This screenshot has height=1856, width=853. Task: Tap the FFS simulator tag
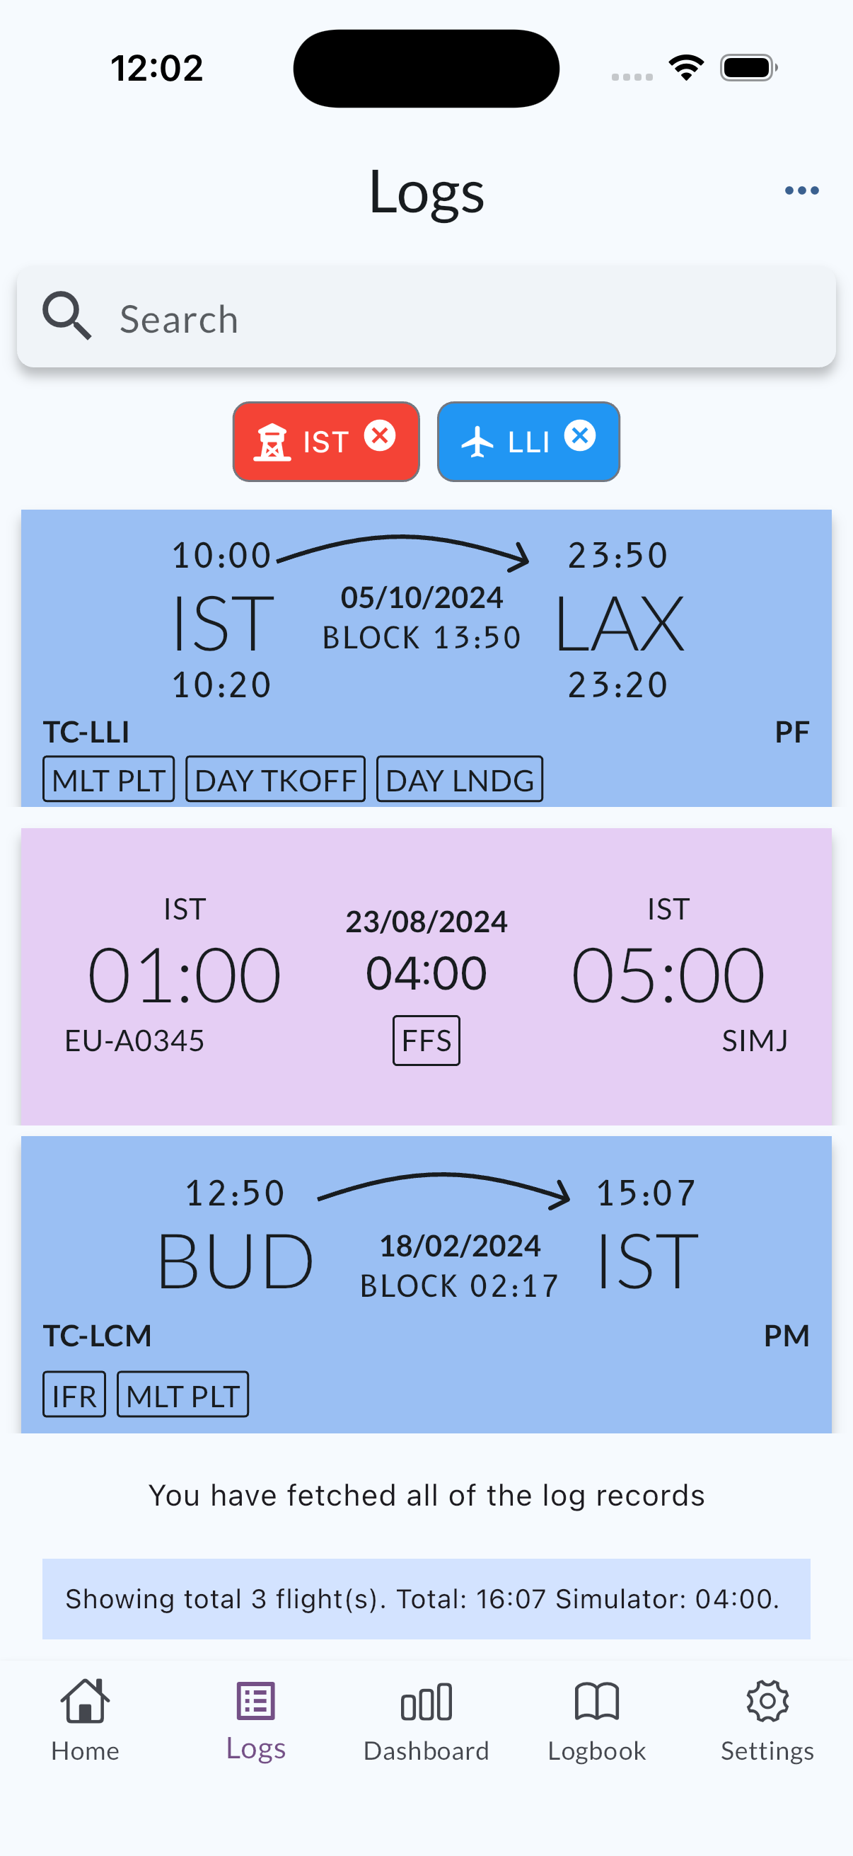point(426,1041)
